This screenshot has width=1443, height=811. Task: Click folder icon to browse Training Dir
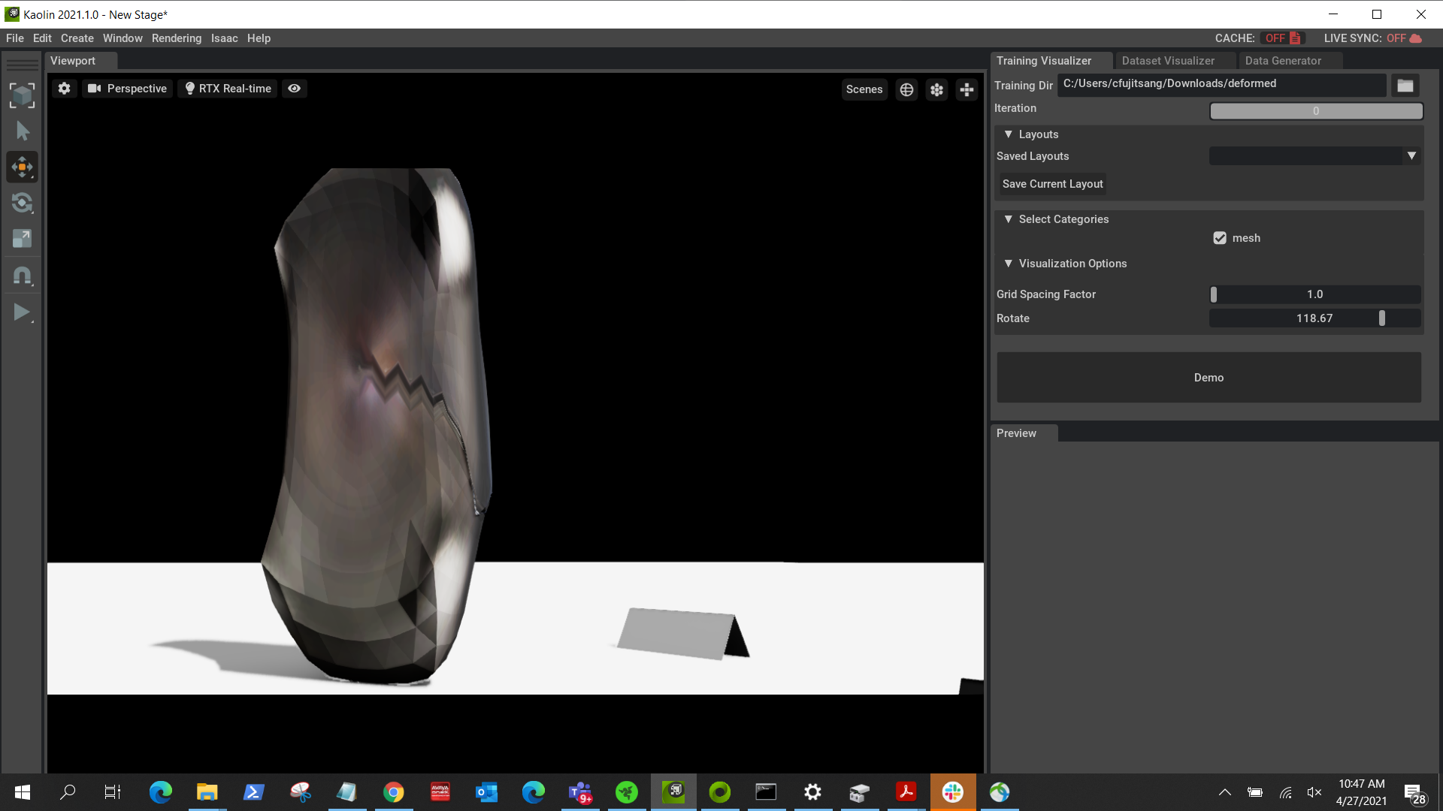click(x=1405, y=86)
